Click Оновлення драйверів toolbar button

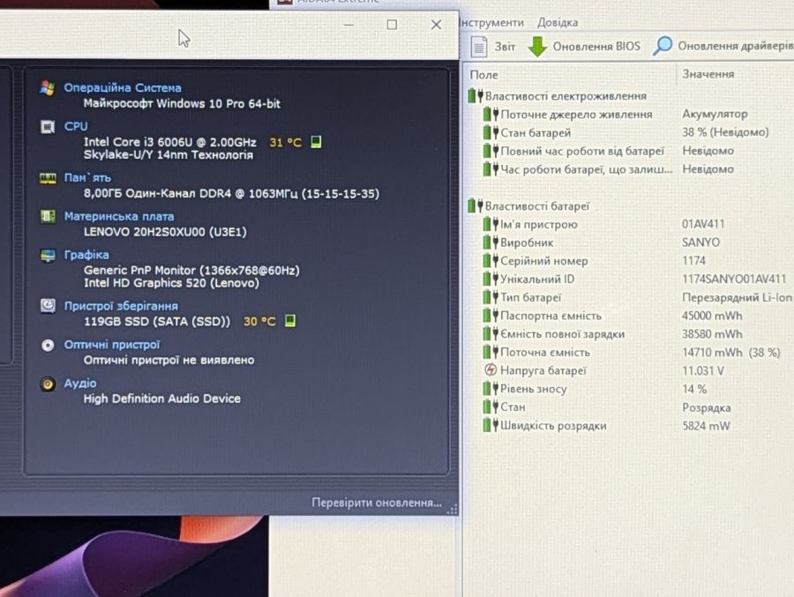coord(723,46)
